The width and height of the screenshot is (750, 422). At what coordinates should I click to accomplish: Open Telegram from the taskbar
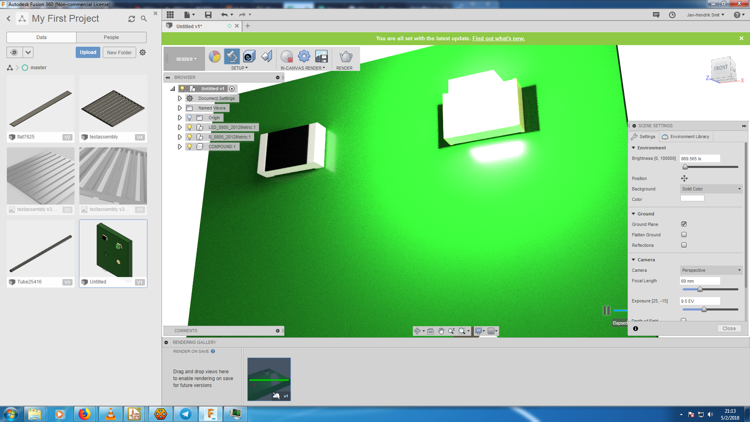pyautogui.click(x=186, y=414)
